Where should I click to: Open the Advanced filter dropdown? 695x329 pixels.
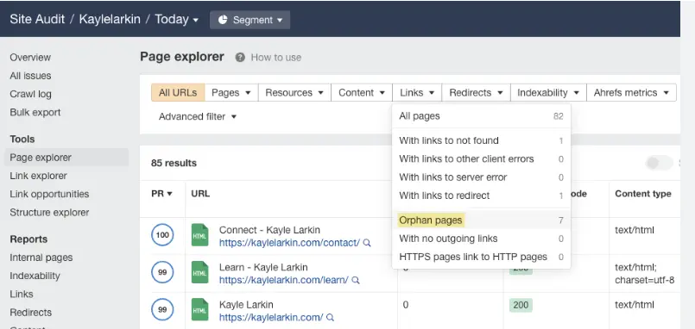(x=198, y=117)
